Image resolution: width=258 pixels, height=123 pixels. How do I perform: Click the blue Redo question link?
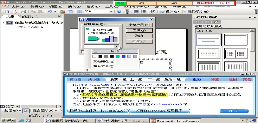[x=197, y=79]
